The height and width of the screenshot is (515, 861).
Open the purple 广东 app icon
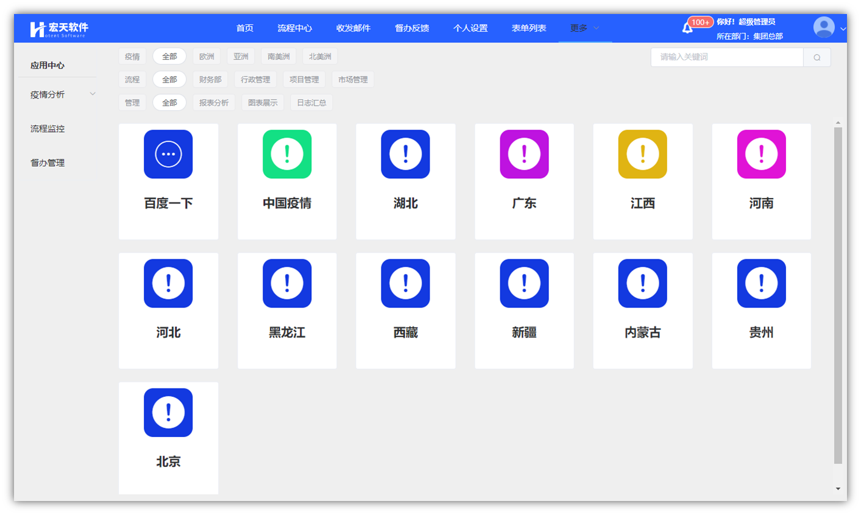(x=524, y=155)
